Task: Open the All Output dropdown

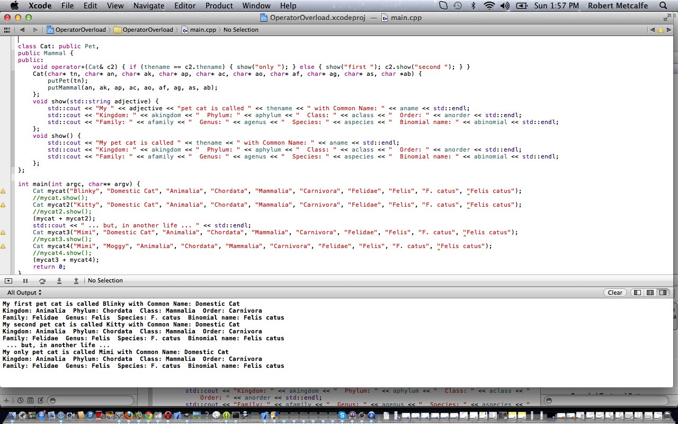Action: point(24,293)
